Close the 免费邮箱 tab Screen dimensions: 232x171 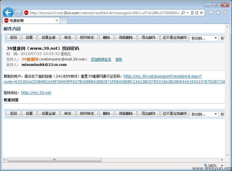[x=57, y=20]
